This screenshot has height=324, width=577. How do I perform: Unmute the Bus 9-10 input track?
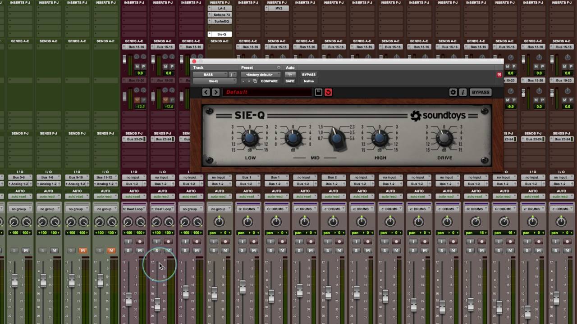[x=82, y=250]
